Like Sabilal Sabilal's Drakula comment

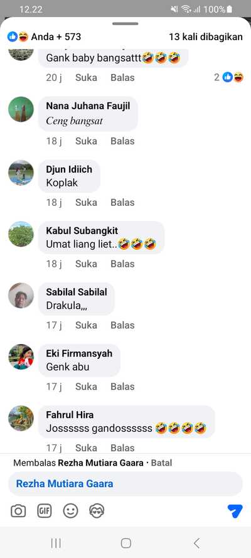86,325
